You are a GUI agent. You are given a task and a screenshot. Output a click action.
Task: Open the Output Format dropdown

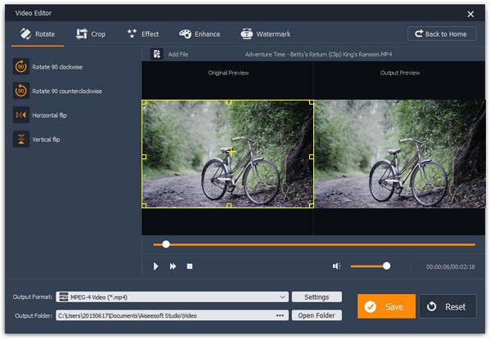coord(172,297)
